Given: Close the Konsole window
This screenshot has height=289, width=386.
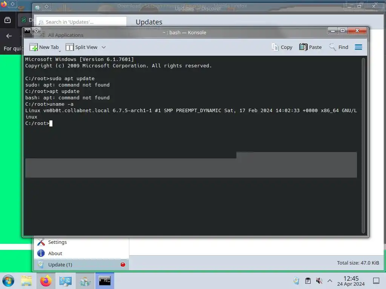Looking at the screenshot, I should click(357, 31).
